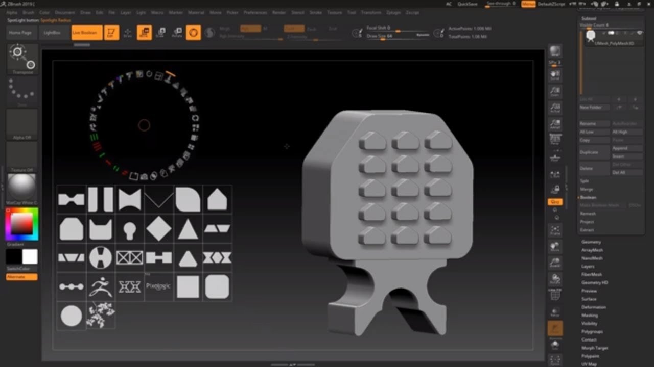Click the Rename subtool button

click(595, 124)
